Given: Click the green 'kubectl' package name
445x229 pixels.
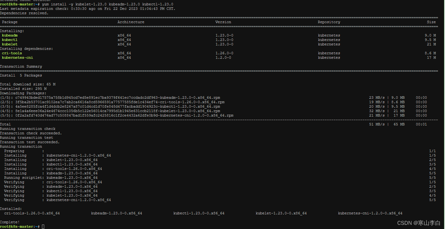Looking at the screenshot, I should (x=10, y=40).
